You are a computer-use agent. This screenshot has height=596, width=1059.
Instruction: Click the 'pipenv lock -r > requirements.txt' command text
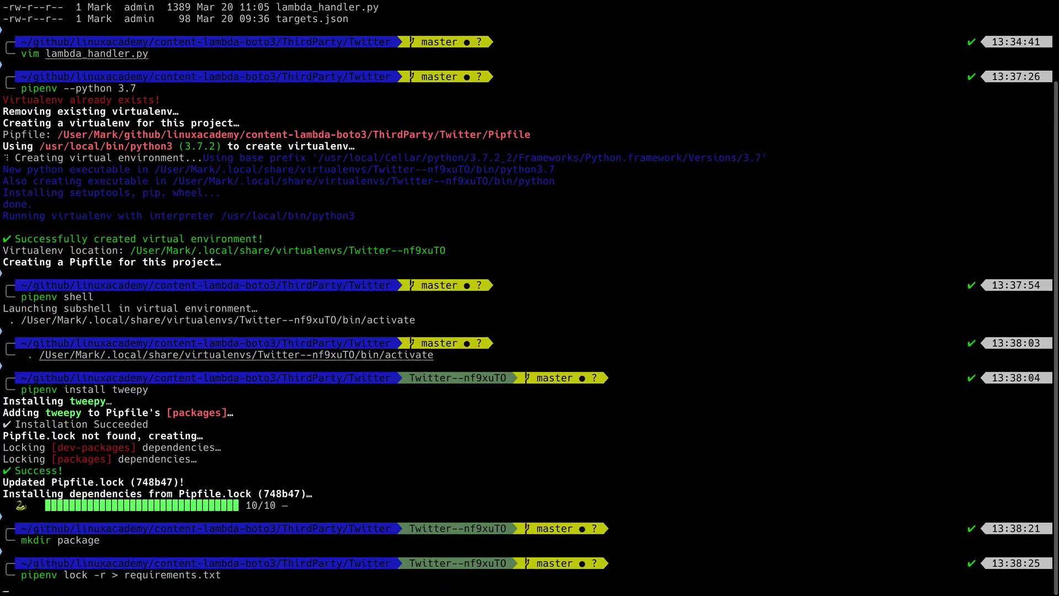(x=120, y=575)
